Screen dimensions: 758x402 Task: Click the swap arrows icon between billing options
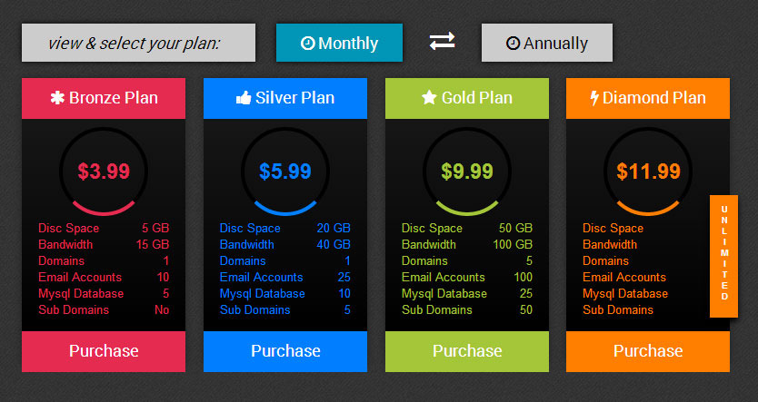coord(442,41)
